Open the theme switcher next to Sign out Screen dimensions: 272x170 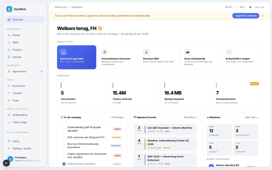pyautogui.click(x=251, y=7)
